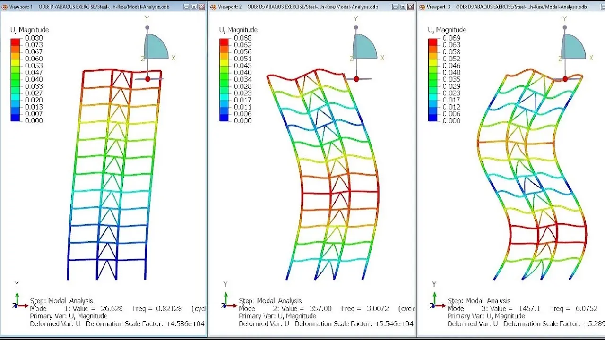Click the legend value 0.068
Screen dimensions: 605x340
[242, 38]
